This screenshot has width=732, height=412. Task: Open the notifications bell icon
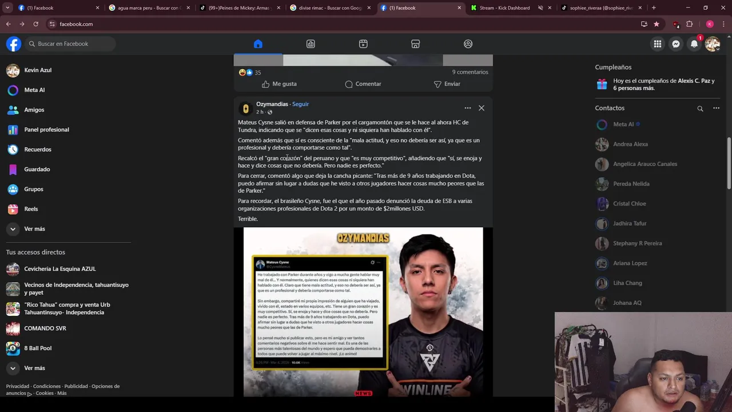coord(694,44)
